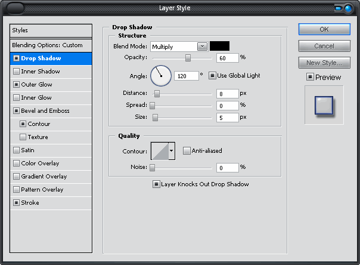The width and height of the screenshot is (360, 265).
Task: Click the New Style... button
Action: [324, 63]
